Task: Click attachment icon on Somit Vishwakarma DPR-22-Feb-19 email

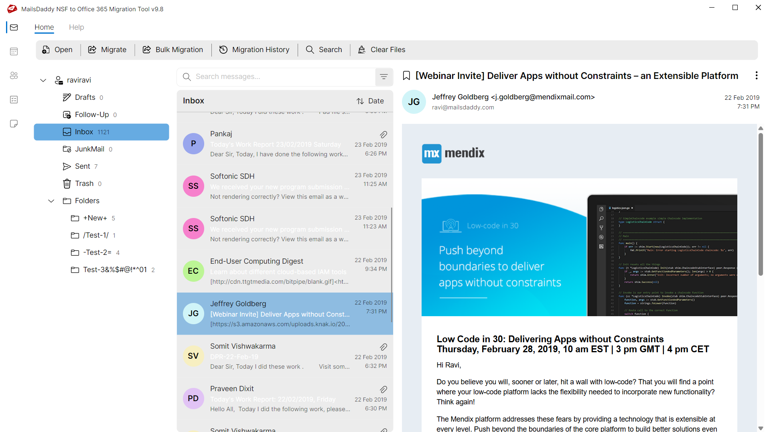Action: tap(383, 347)
